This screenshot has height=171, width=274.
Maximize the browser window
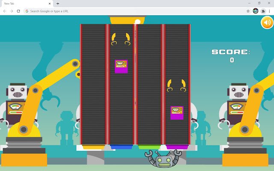point(259,3)
